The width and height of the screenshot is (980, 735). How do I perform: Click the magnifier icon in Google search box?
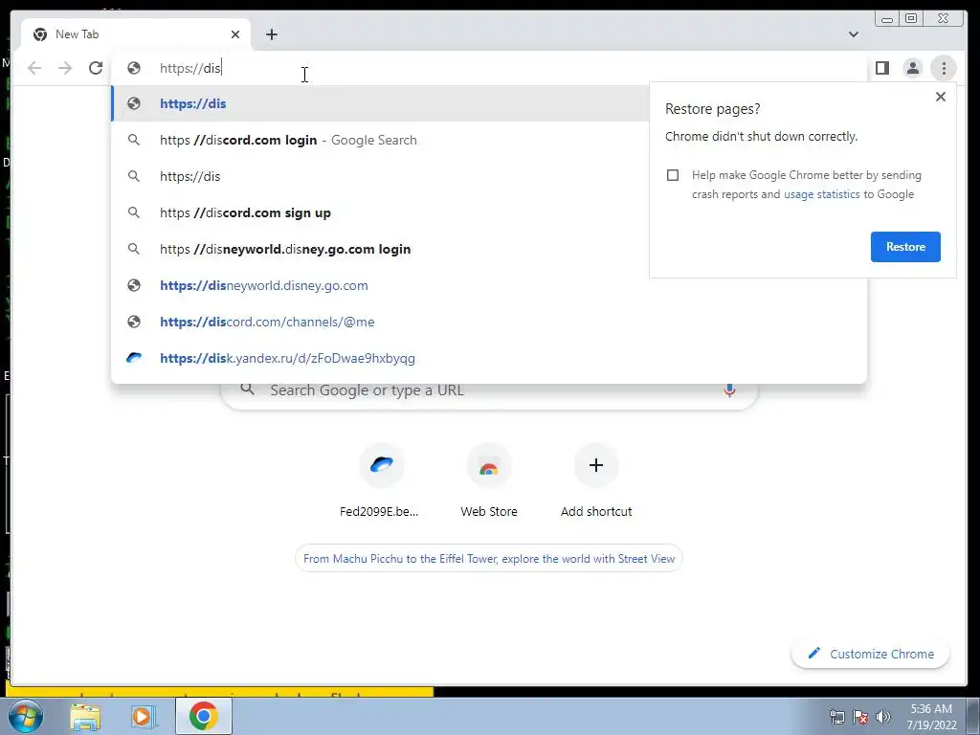pos(248,390)
